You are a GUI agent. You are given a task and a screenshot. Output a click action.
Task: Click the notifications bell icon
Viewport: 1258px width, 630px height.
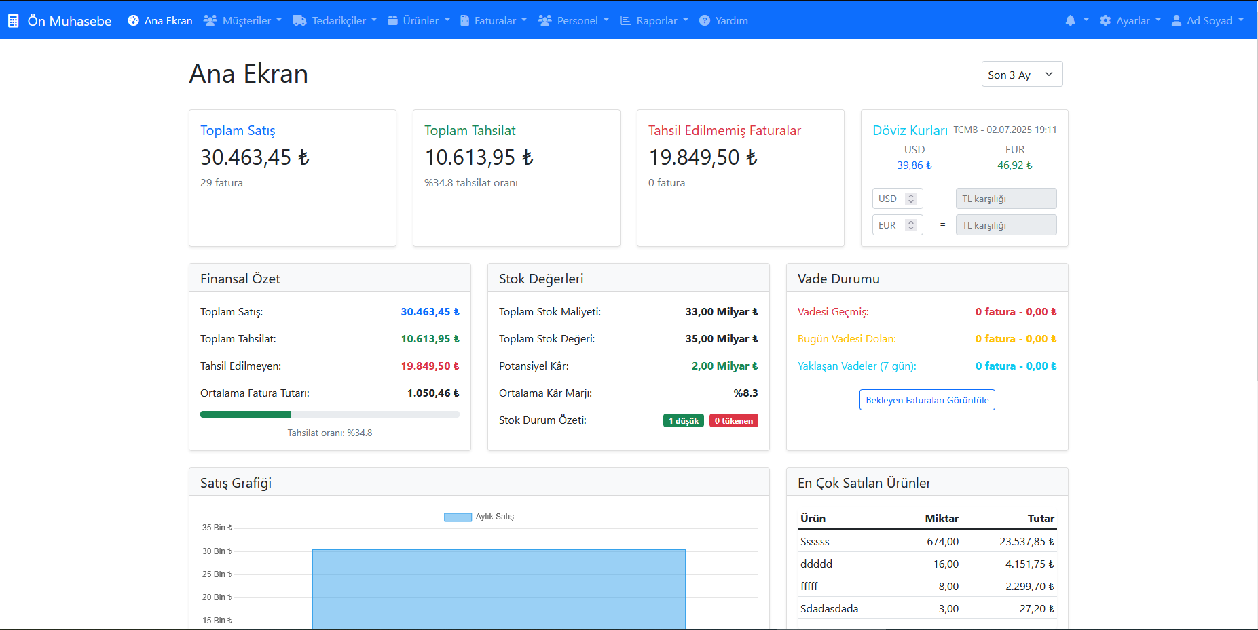click(1071, 20)
